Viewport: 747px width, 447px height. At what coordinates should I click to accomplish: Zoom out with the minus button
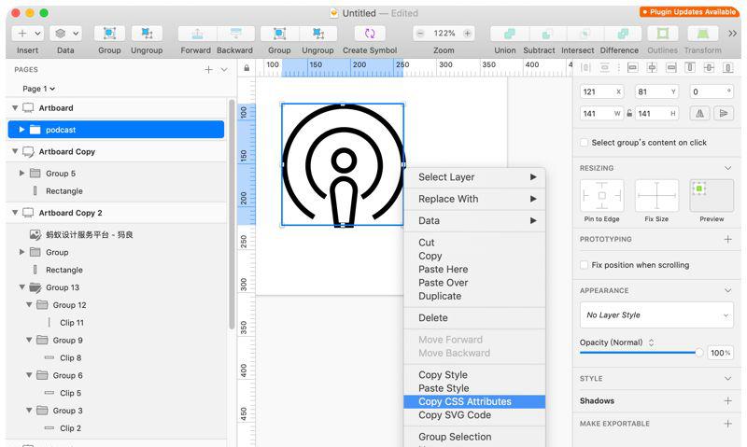[x=420, y=34]
